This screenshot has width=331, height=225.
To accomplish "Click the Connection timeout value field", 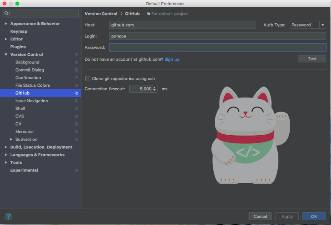I will [141, 89].
